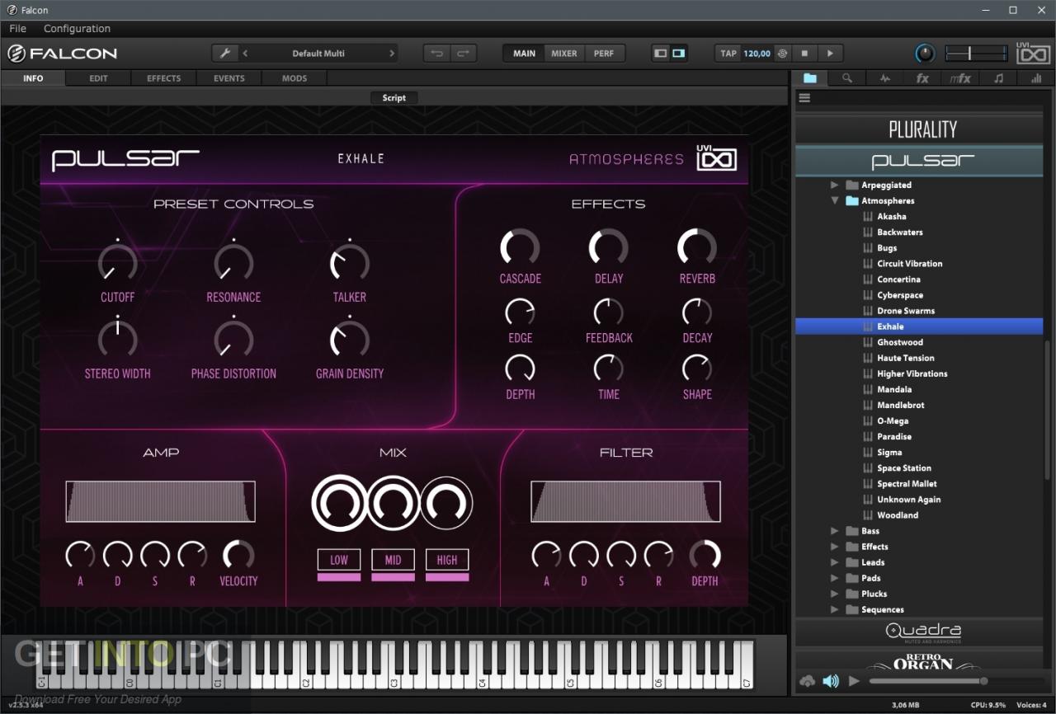
Task: Toggle pink bar under HIGH
Action: pyautogui.click(x=447, y=577)
